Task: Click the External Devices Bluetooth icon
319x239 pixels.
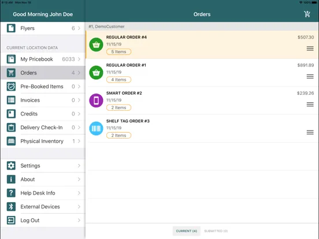Action: click(x=11, y=207)
